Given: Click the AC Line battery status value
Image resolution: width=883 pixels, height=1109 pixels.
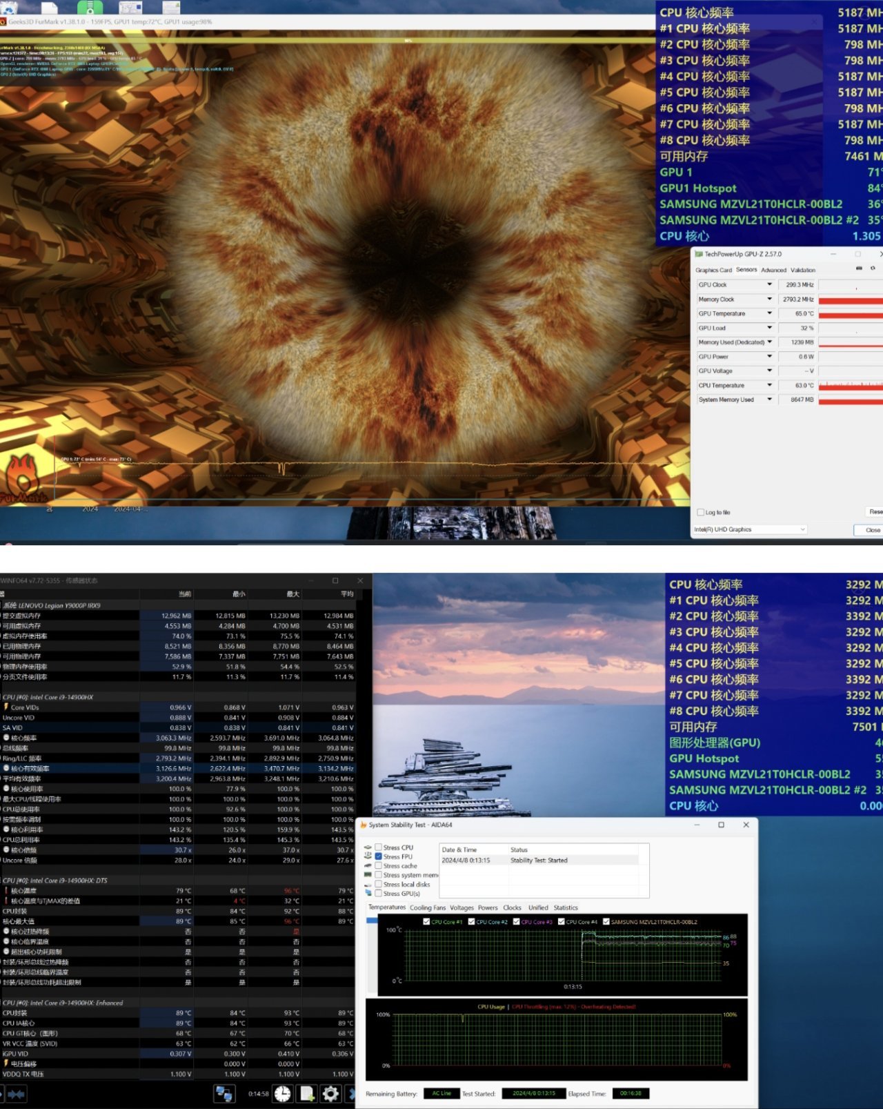Looking at the screenshot, I should tap(441, 1093).
